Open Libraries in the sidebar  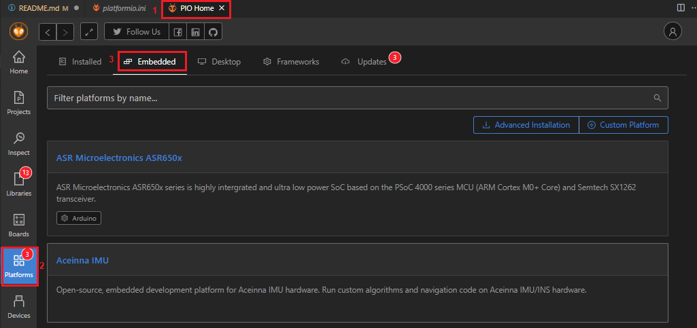[x=18, y=184]
